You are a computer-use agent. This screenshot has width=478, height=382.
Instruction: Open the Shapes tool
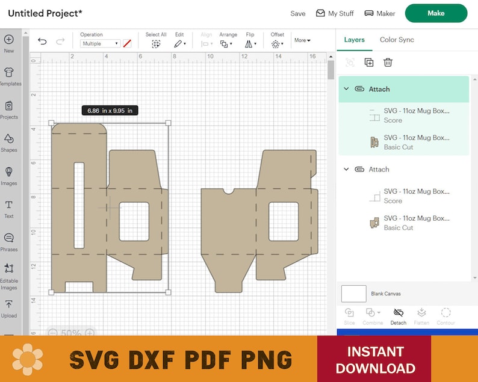(x=9, y=143)
